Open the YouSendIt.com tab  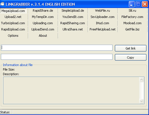click(73, 17)
